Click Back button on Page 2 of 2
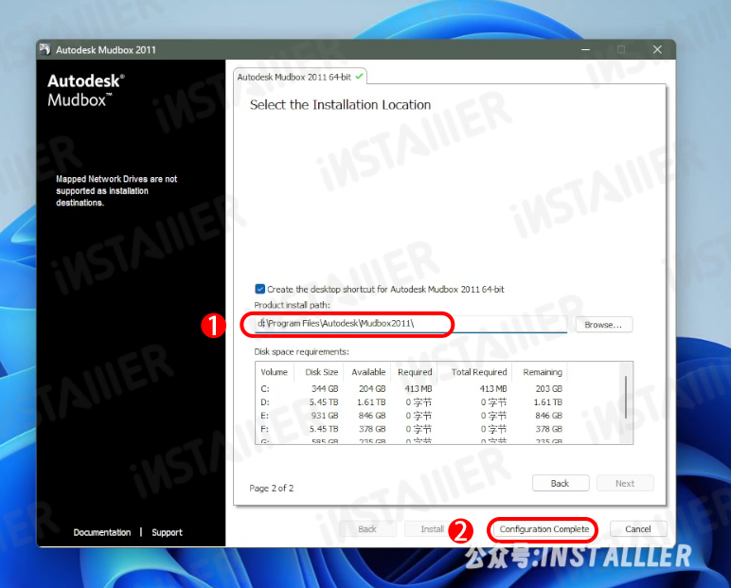731x588 pixels. [x=561, y=483]
